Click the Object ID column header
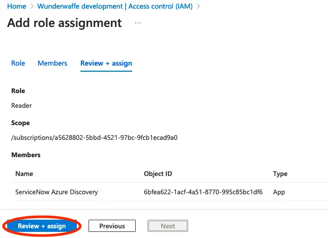This screenshot has width=328, height=238. click(158, 174)
